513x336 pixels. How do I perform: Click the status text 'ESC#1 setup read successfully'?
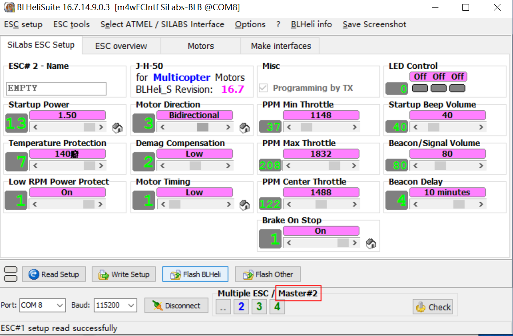click(59, 328)
